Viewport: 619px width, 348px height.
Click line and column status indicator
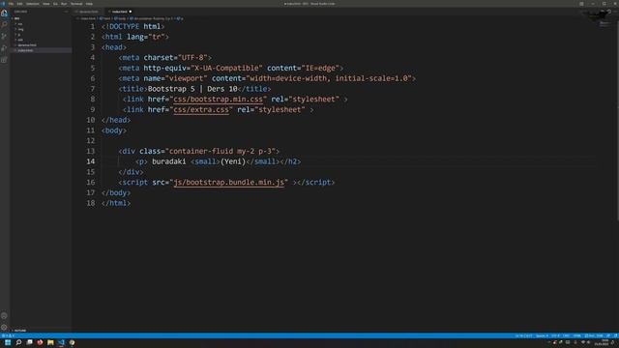(524, 335)
